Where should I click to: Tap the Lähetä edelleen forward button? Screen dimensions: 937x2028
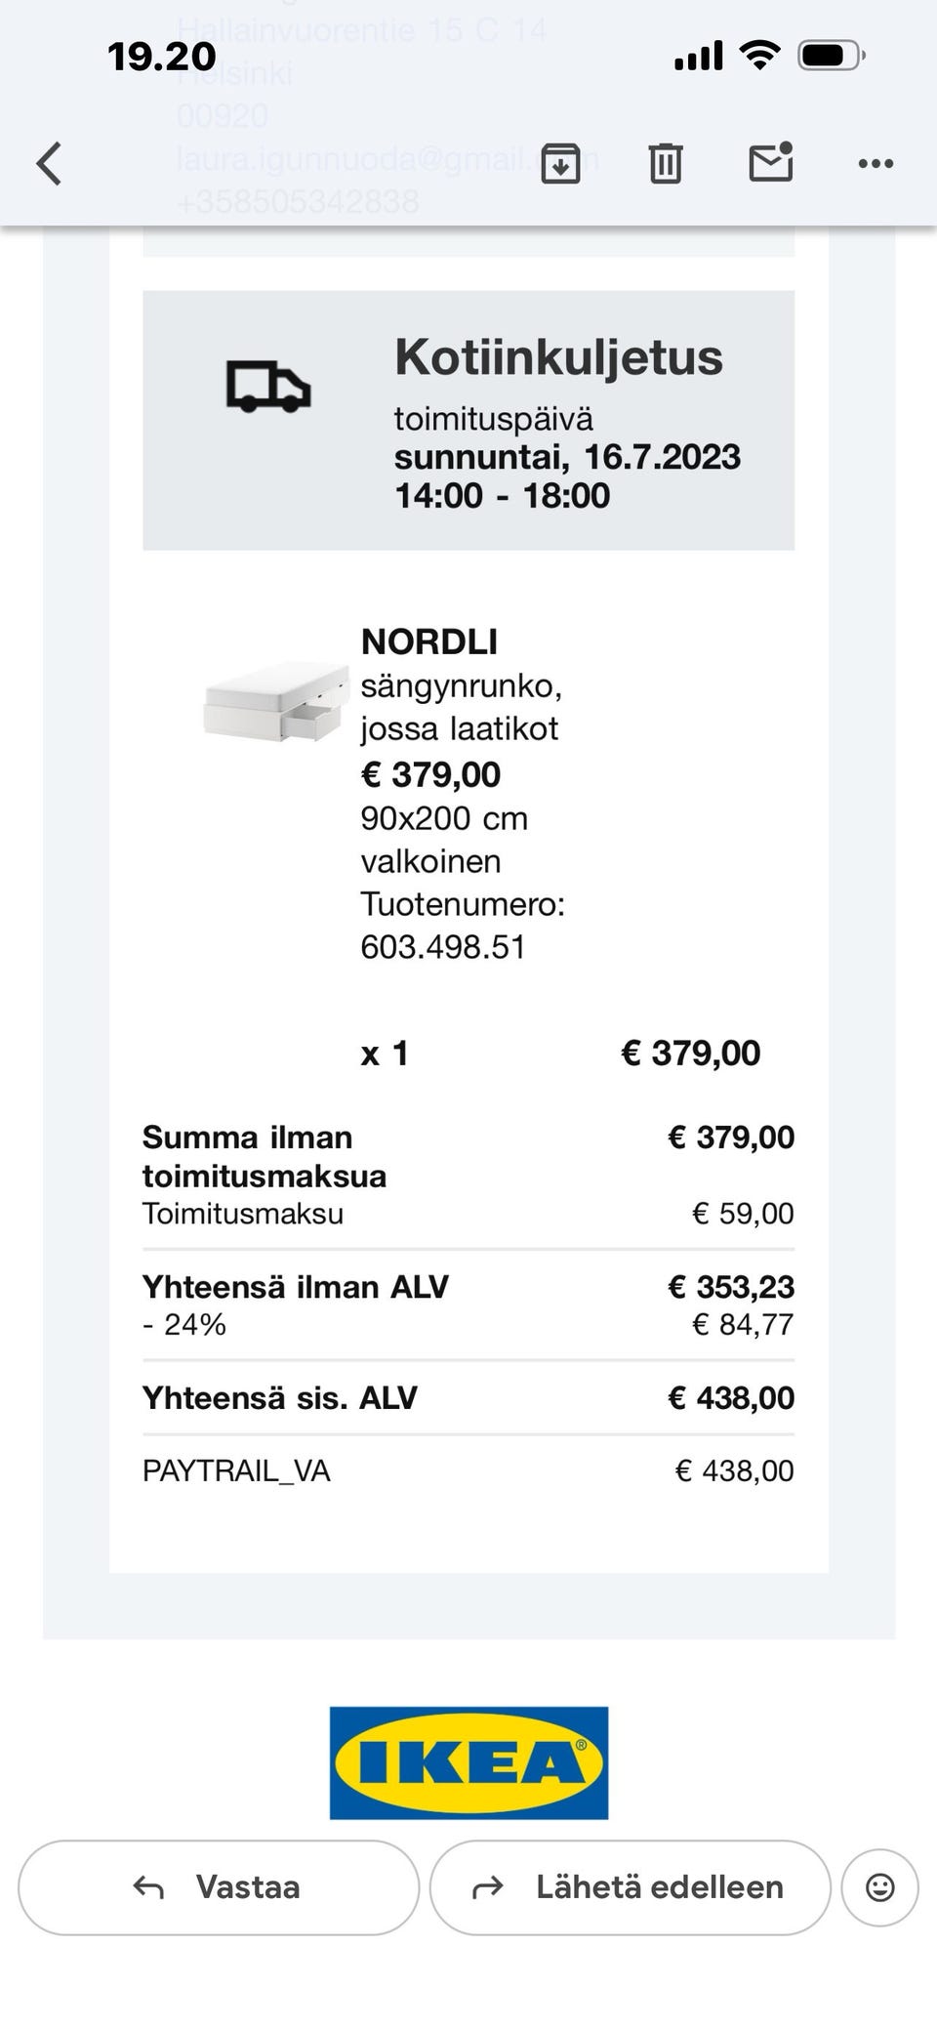click(630, 1887)
